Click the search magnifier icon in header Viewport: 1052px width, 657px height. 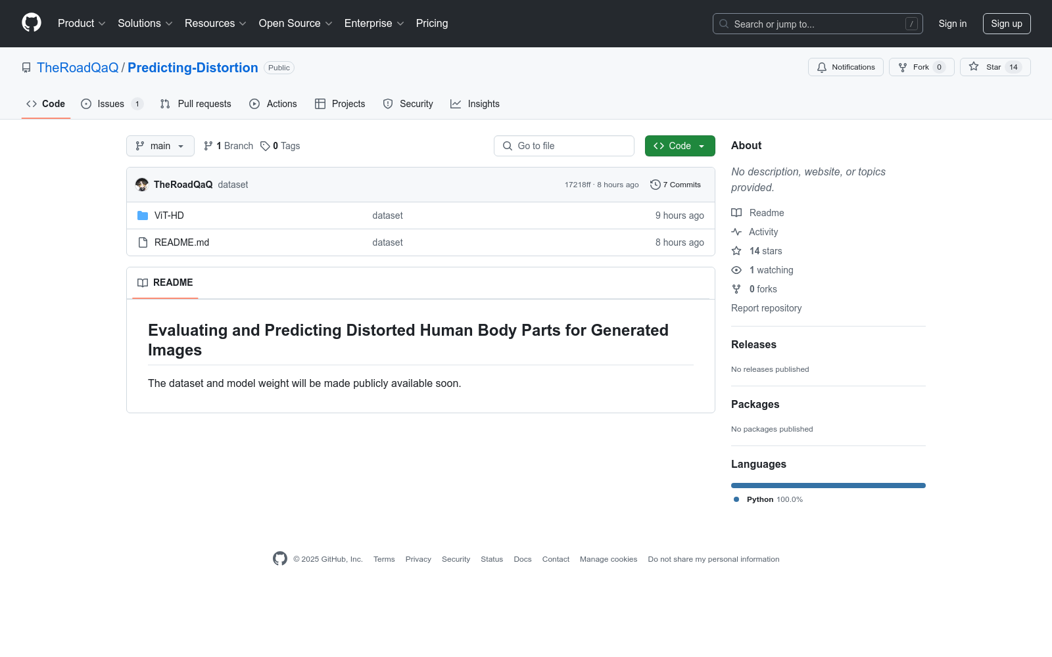point(724,24)
